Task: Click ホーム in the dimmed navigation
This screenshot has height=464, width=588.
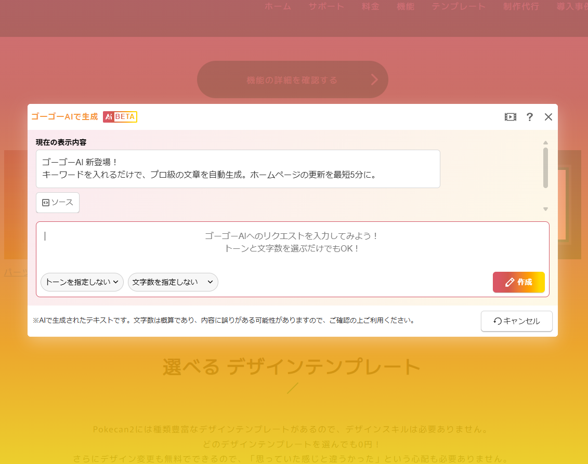Action: [278, 6]
